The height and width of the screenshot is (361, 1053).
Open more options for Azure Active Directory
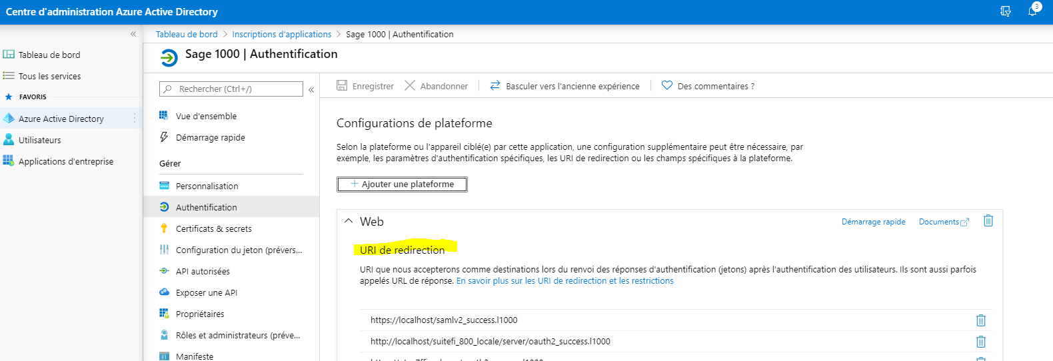[x=135, y=118]
